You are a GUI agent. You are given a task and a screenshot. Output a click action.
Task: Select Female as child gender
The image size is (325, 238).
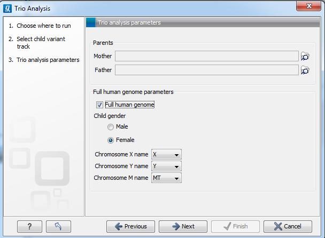coord(111,140)
